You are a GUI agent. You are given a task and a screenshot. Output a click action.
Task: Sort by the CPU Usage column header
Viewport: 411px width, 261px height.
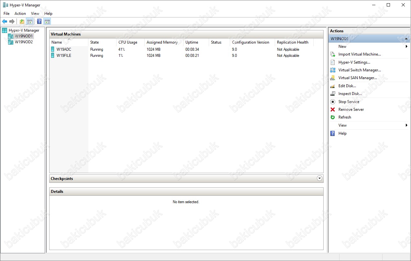pyautogui.click(x=130, y=42)
